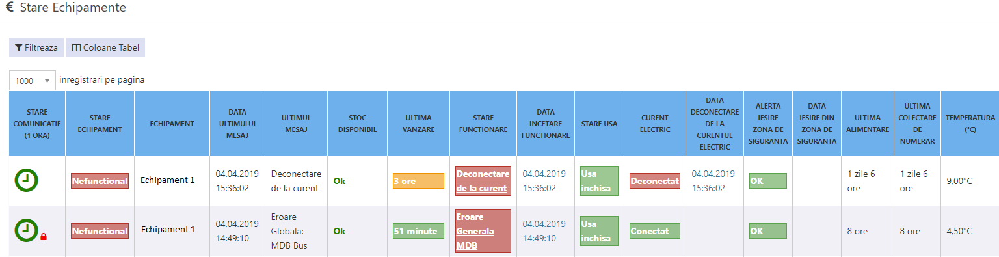This screenshot has height=257, width=999.
Task: Click the Ultima Vanzare column header
Action: tap(418, 124)
